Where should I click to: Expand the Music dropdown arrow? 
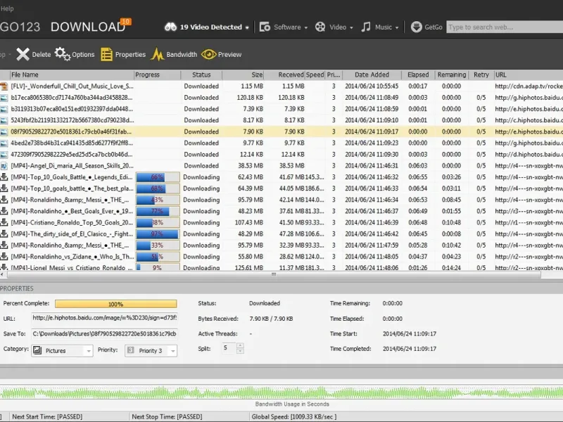(x=397, y=27)
